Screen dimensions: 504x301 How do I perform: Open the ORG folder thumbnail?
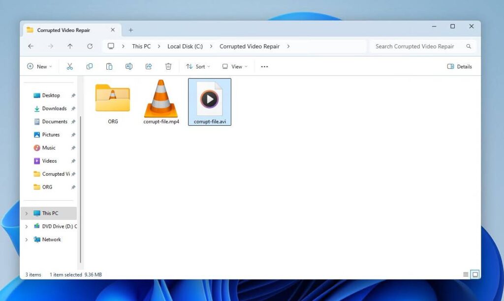point(112,98)
